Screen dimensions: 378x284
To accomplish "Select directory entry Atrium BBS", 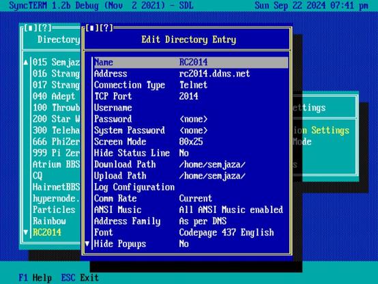I will pos(56,165).
